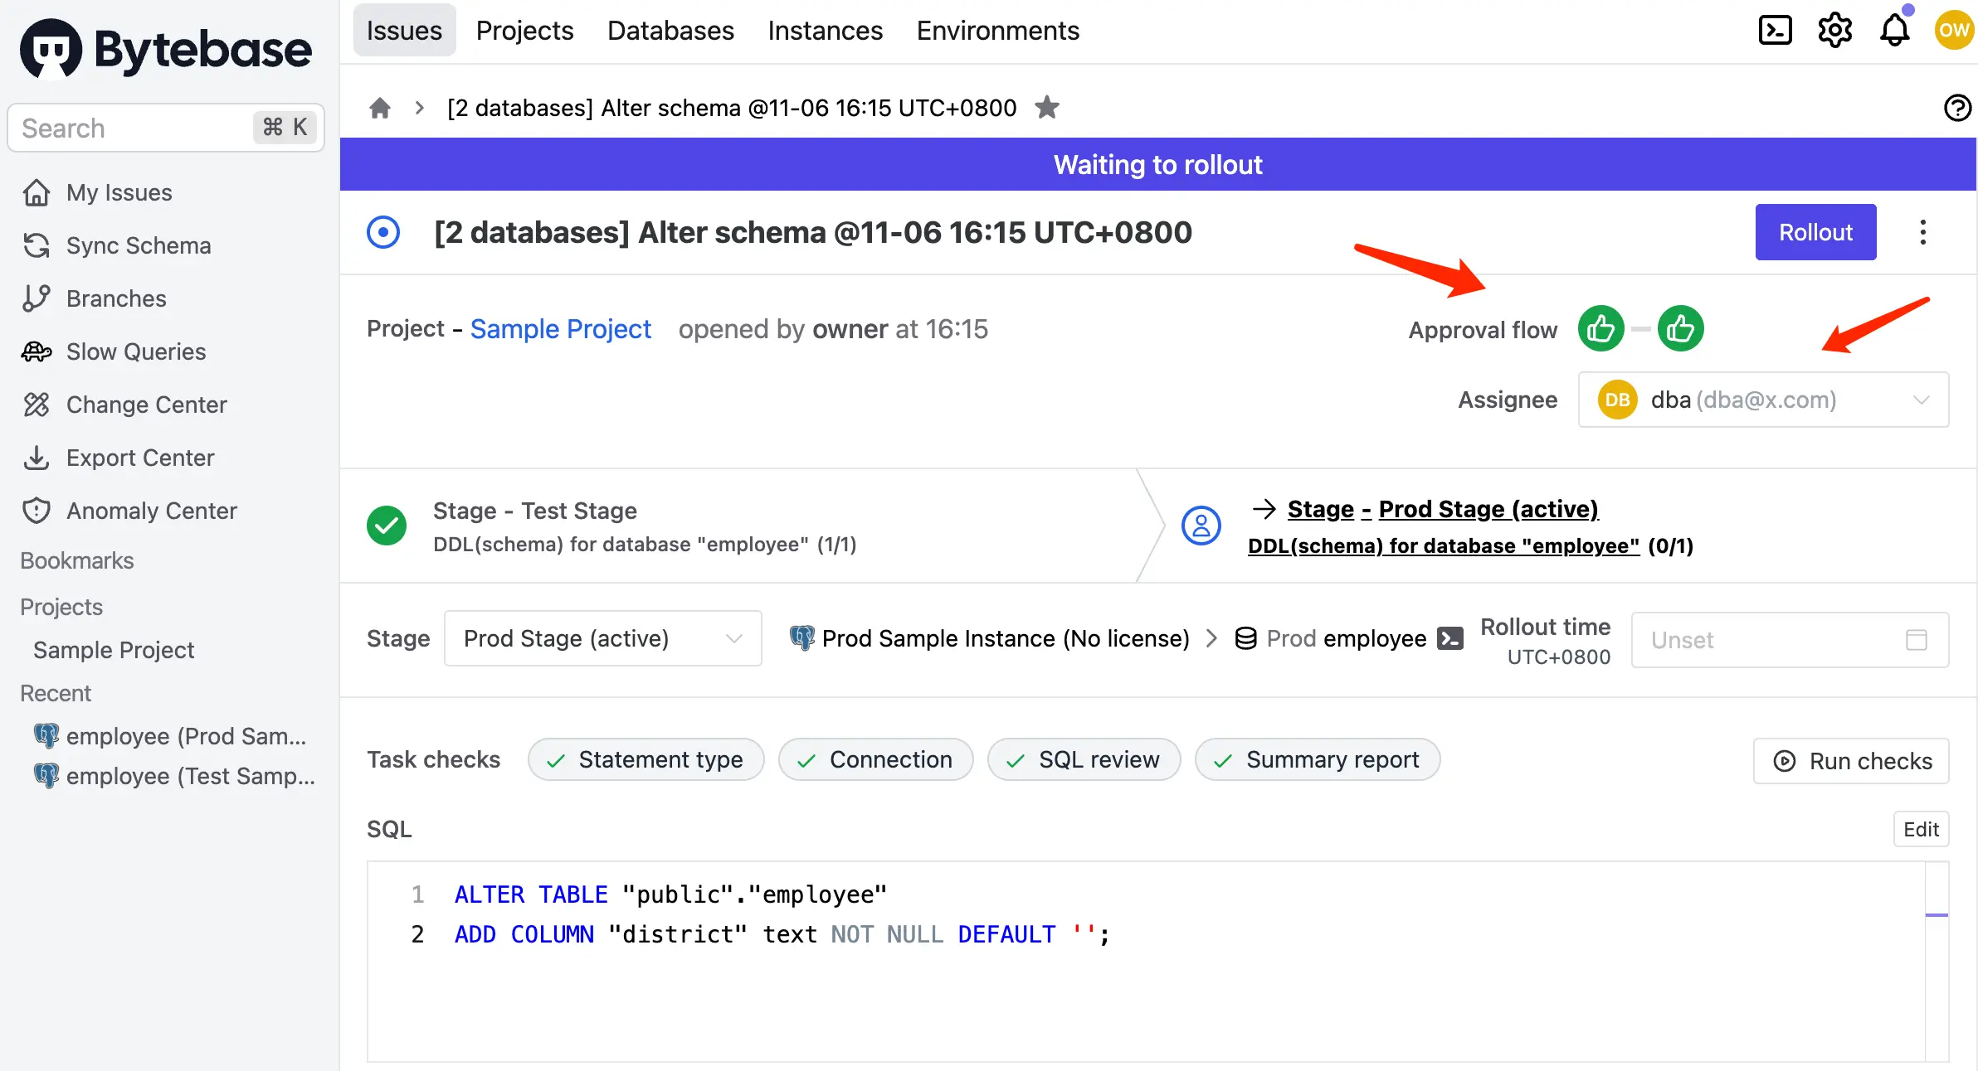
Task: Click the SQL editor minimap scrollbar
Action: tap(1937, 962)
